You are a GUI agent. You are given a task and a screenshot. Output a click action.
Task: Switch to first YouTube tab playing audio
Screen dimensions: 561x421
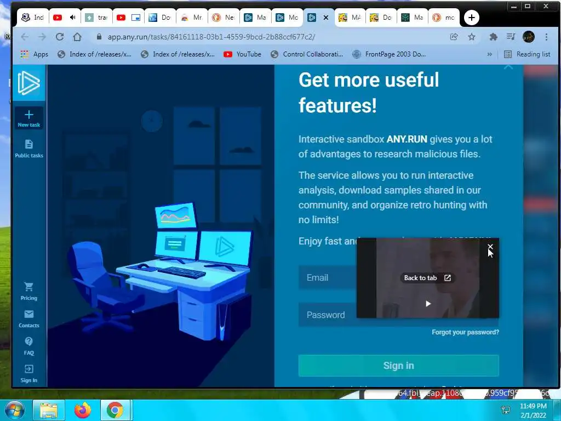(65, 18)
